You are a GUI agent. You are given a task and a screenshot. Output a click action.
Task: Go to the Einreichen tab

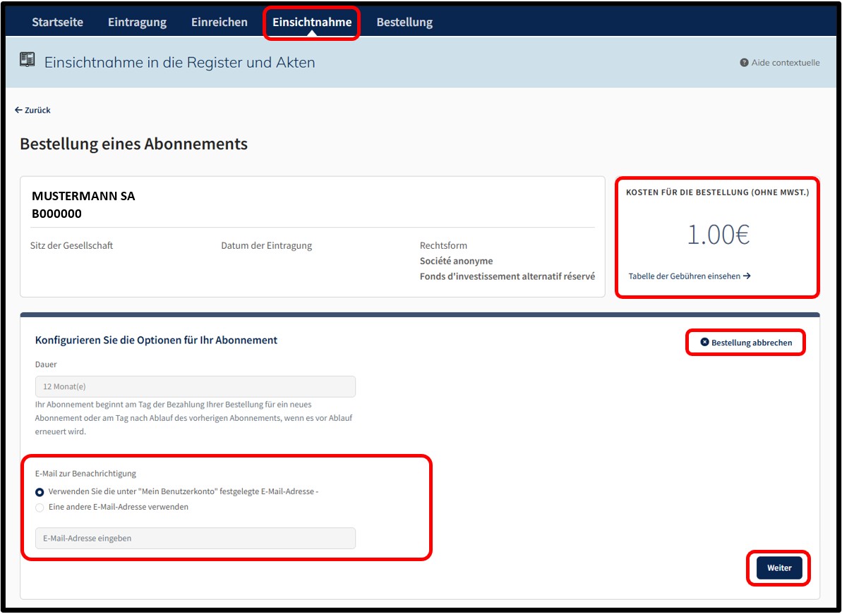point(219,22)
